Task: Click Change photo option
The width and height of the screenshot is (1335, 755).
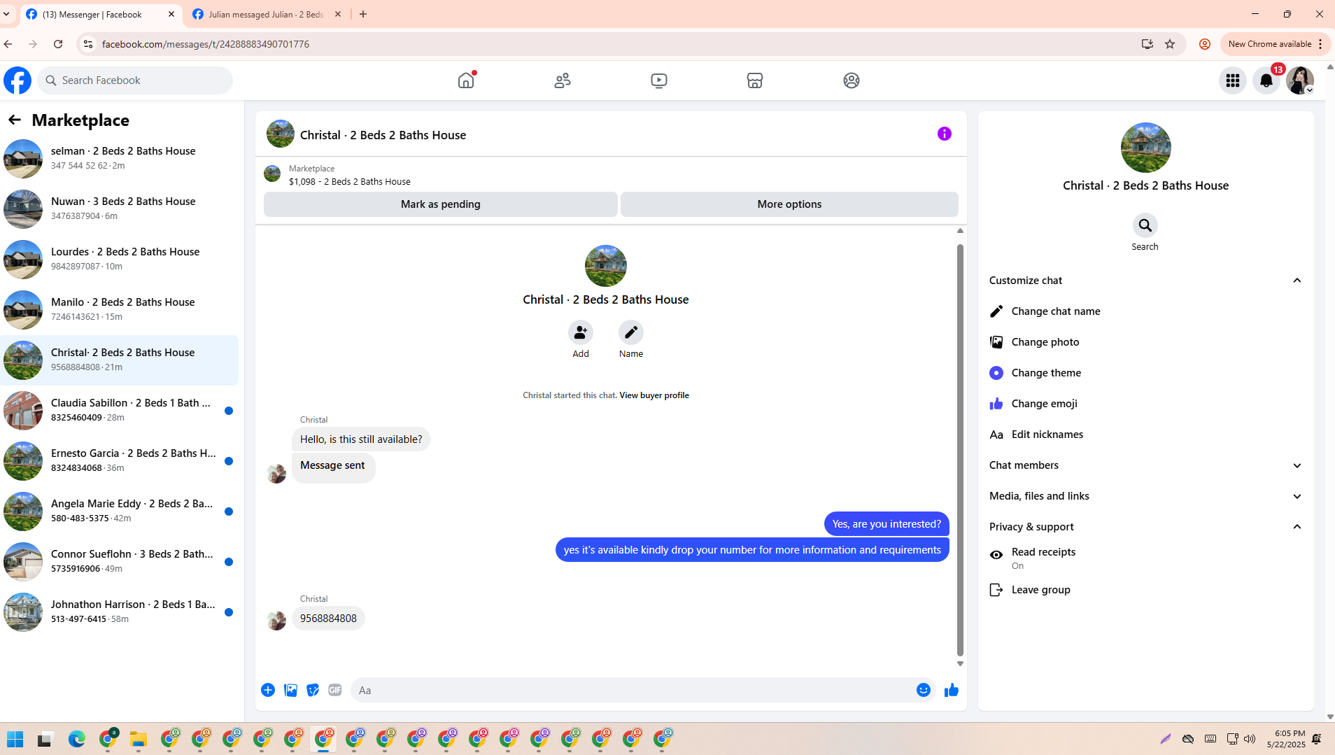Action: click(1145, 342)
